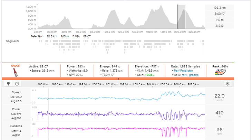Open chart settings gear icon

227,84
